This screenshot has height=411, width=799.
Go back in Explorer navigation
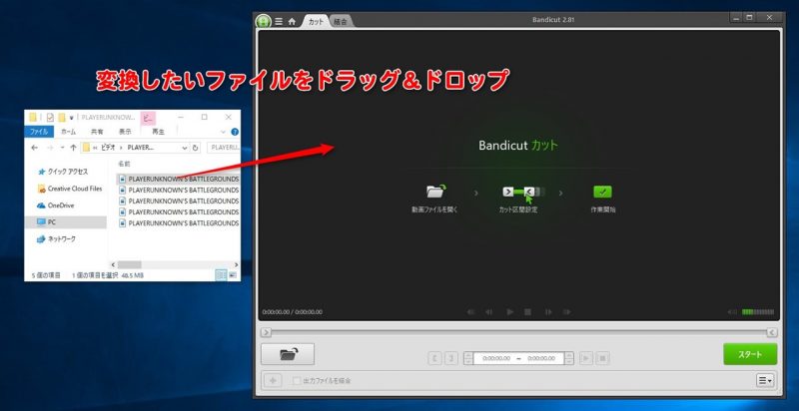click(x=34, y=148)
